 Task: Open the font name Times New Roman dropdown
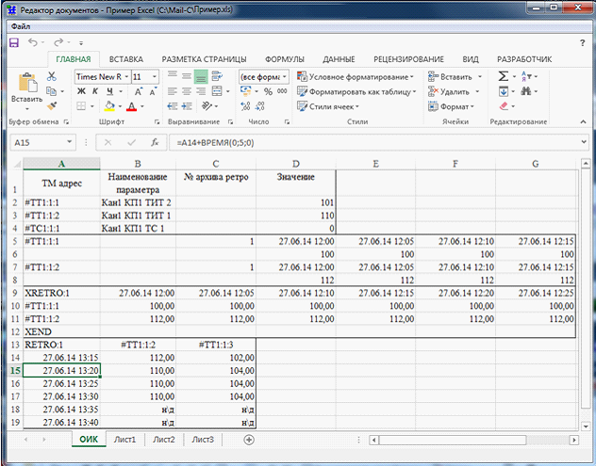coord(124,76)
